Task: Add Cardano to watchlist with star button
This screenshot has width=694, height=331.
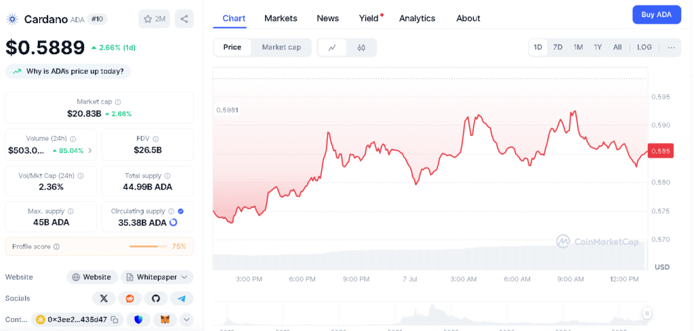Action: 154,19
